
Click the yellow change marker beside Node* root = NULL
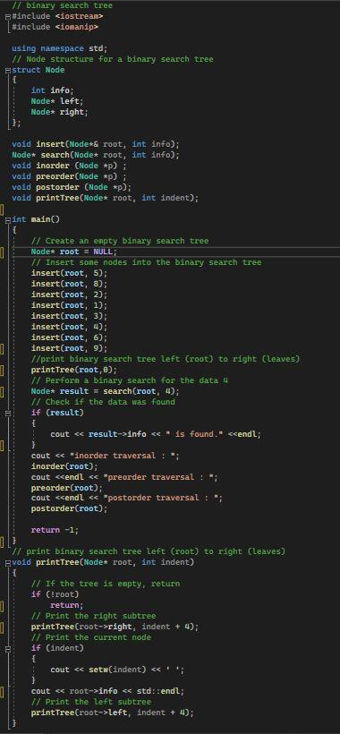pos(2,252)
